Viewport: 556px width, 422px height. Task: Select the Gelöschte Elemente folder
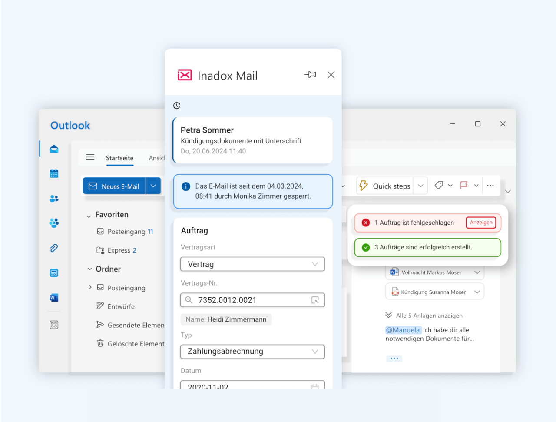pos(130,344)
